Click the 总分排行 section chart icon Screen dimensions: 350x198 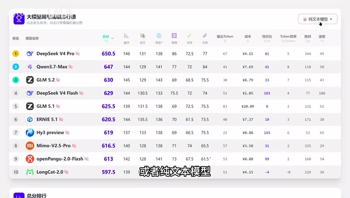click(x=19, y=195)
